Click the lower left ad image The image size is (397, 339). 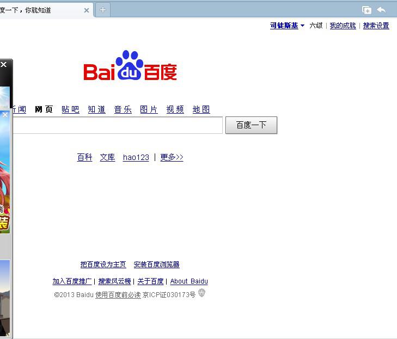(5, 299)
